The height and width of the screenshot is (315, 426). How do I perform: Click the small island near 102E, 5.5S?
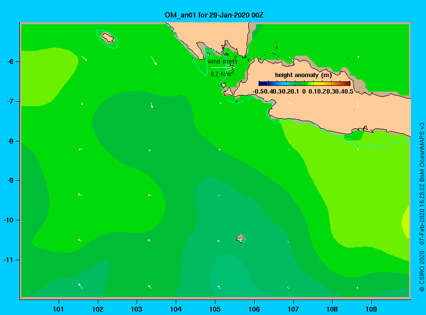108,37
